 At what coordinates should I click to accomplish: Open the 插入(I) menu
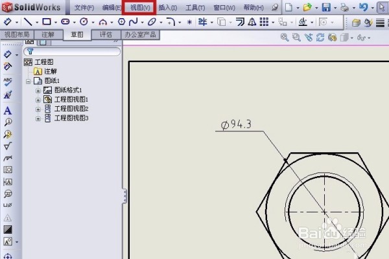[168, 8]
